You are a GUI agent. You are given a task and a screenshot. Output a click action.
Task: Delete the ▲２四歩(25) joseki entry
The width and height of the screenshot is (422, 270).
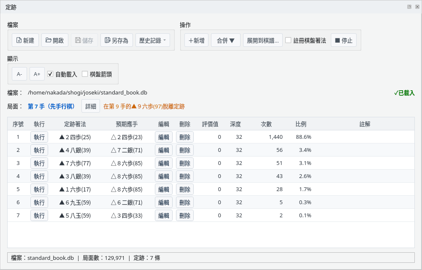tap(185, 137)
